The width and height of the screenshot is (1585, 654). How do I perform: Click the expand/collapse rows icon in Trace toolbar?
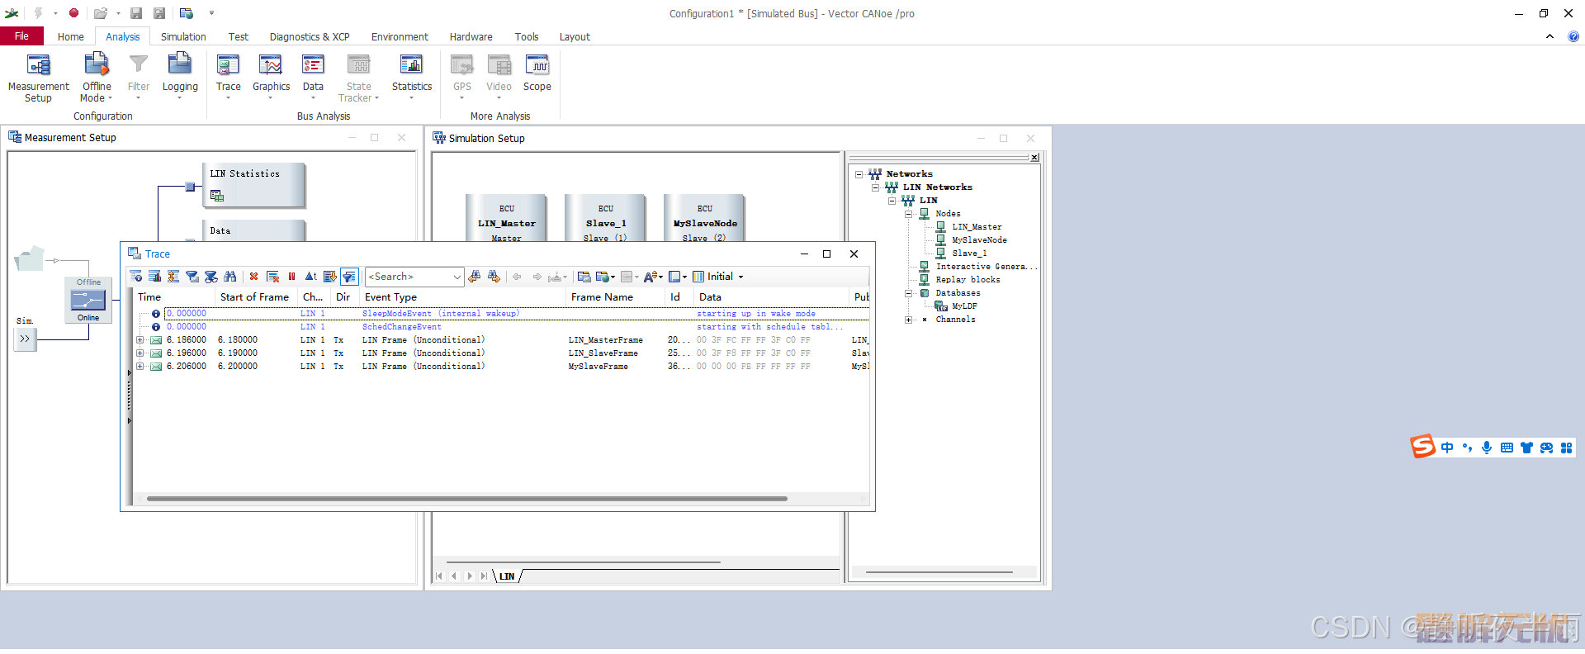(173, 277)
